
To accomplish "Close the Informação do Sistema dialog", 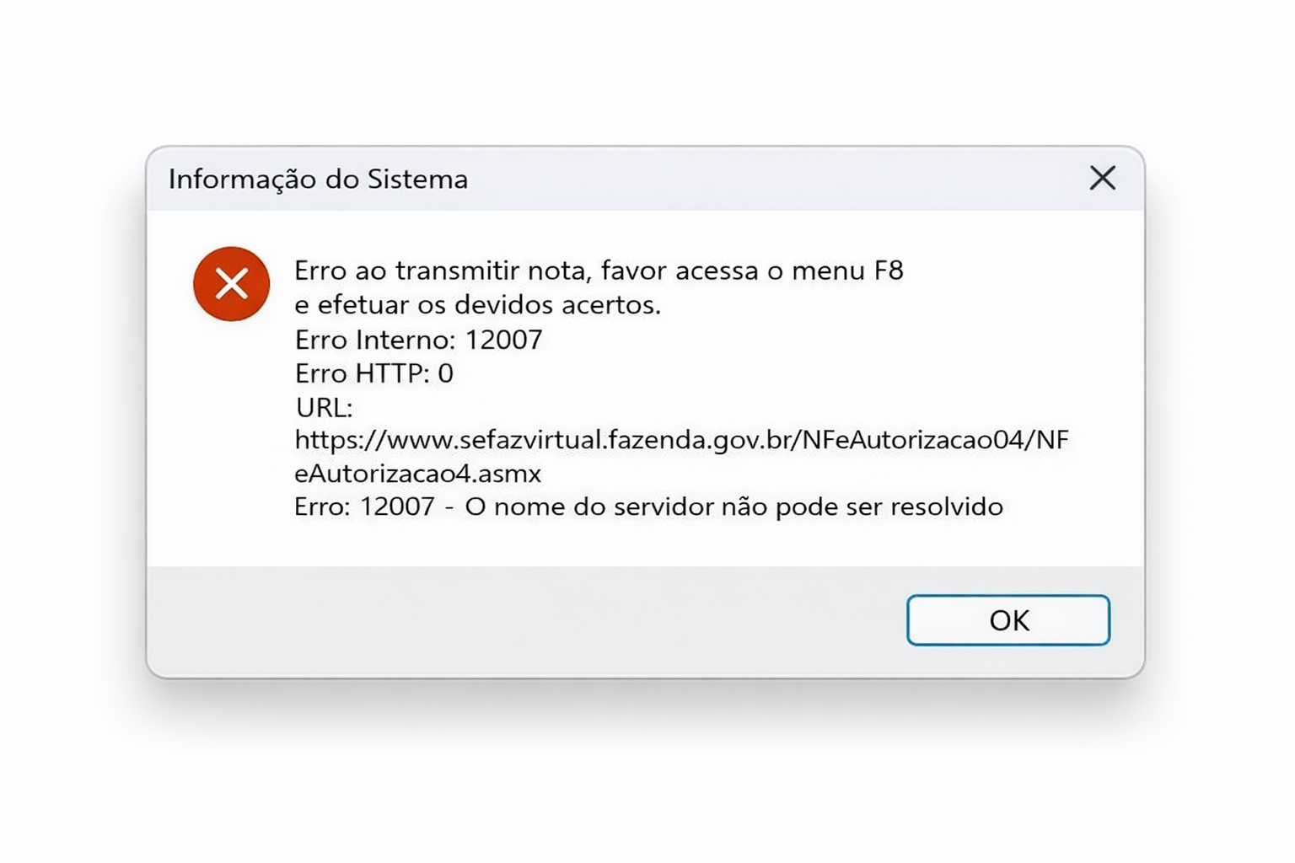I will (1102, 178).
